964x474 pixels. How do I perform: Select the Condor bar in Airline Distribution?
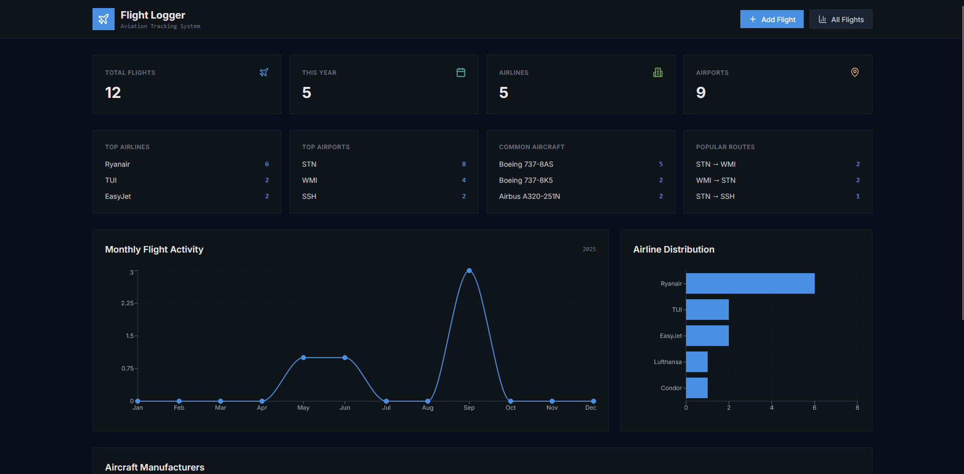coord(696,388)
